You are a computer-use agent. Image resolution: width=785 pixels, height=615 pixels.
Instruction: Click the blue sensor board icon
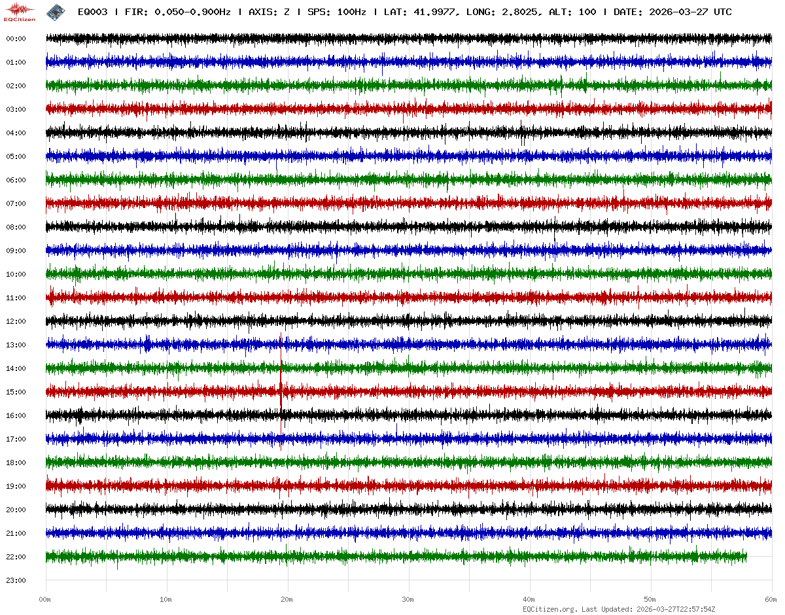pyautogui.click(x=55, y=11)
